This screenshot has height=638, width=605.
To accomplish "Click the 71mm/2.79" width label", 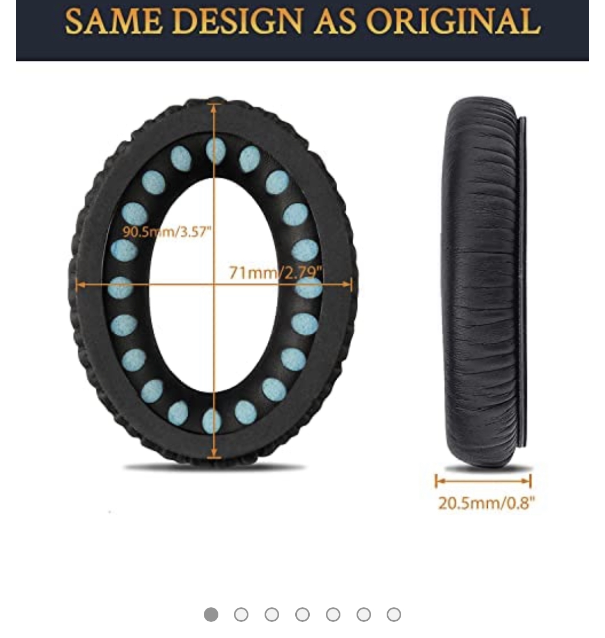I will click(x=276, y=272).
